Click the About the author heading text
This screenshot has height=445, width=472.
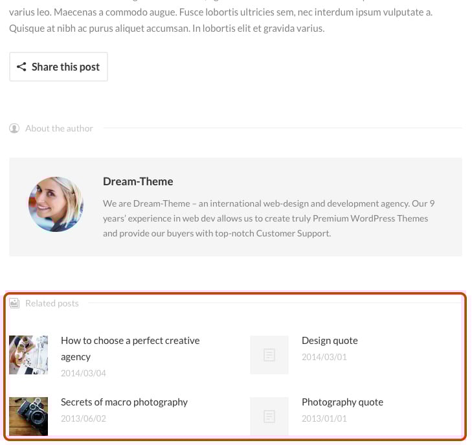click(x=59, y=128)
